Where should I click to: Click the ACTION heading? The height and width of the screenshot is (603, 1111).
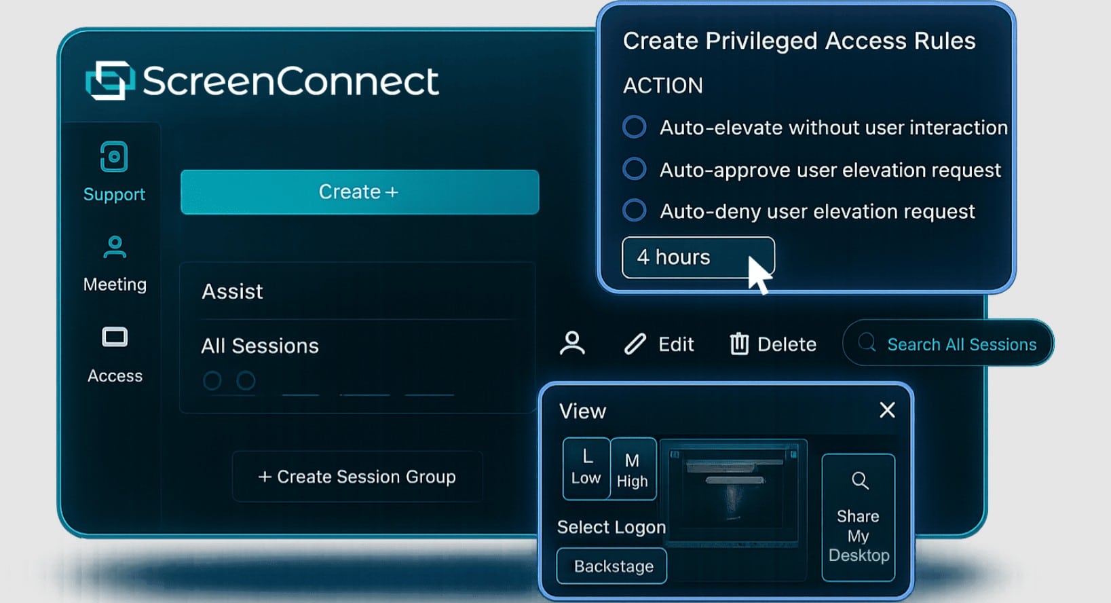[663, 86]
